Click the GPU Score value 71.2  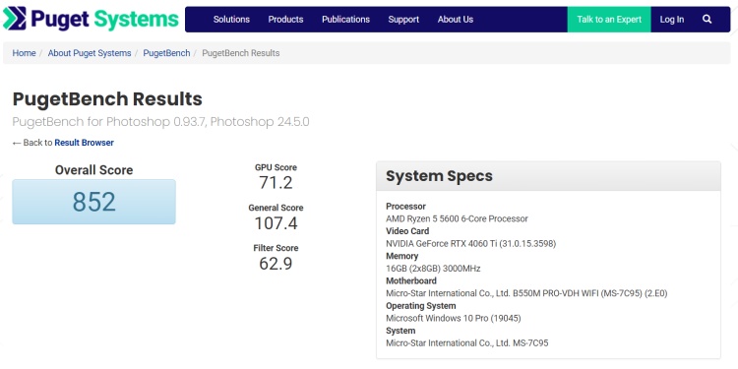point(276,183)
